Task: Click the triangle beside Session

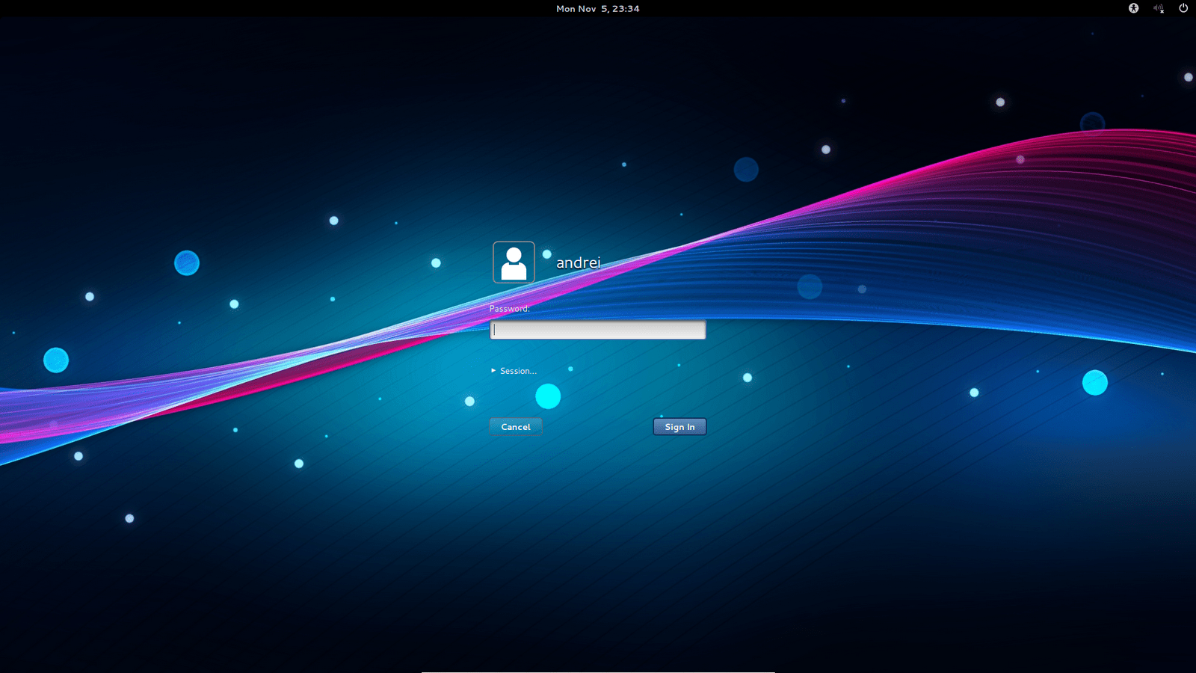Action: (x=493, y=370)
